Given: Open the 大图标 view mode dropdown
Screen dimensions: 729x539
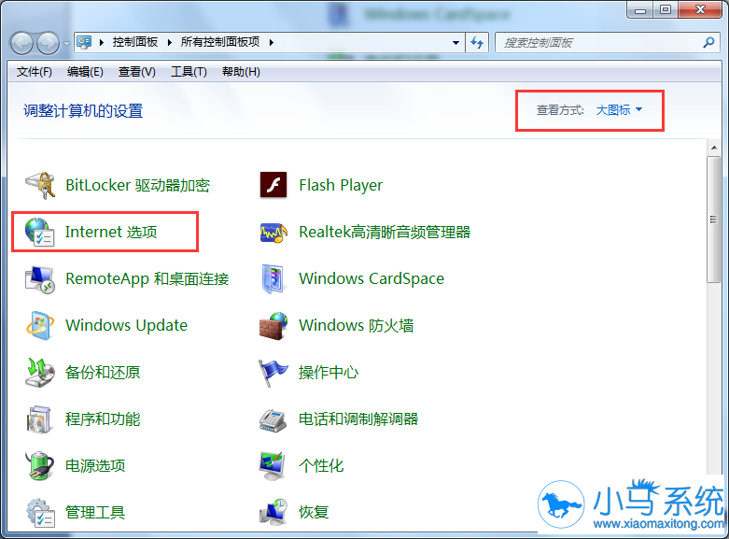Looking at the screenshot, I should pyautogui.click(x=619, y=110).
